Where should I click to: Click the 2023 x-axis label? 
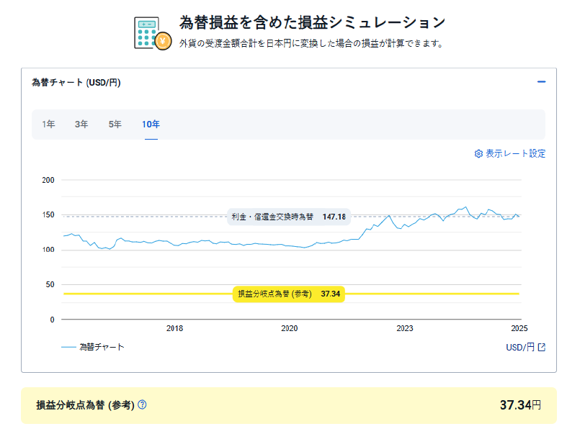pos(404,329)
